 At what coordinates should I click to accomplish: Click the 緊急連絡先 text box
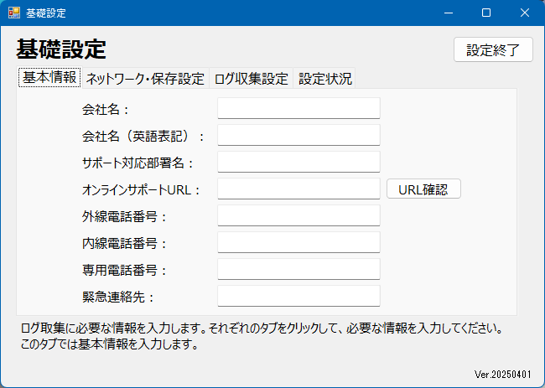pyautogui.click(x=298, y=297)
